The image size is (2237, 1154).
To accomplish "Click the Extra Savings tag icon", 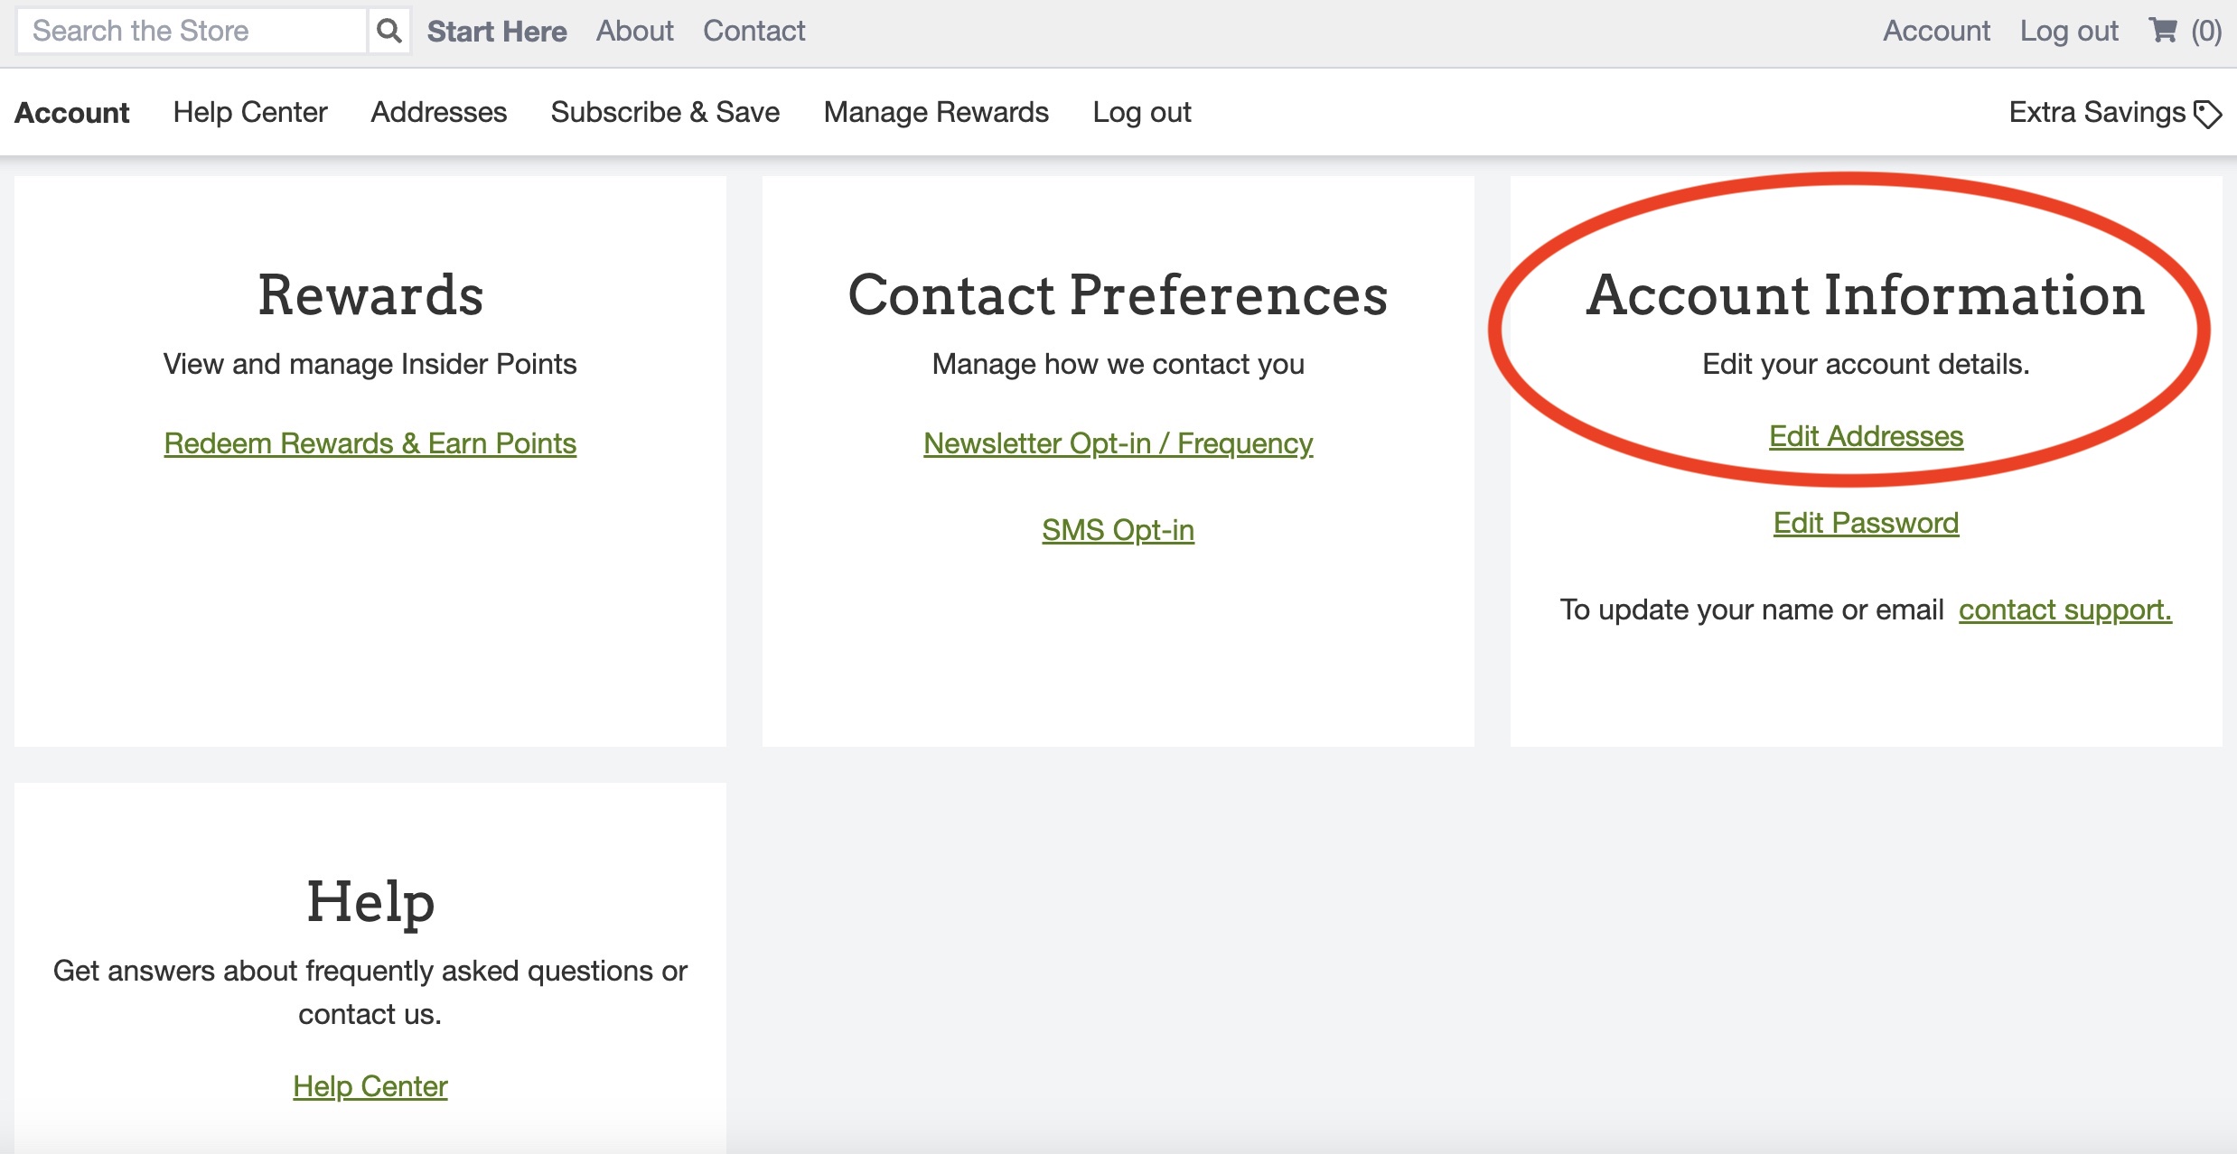I will (x=2208, y=114).
